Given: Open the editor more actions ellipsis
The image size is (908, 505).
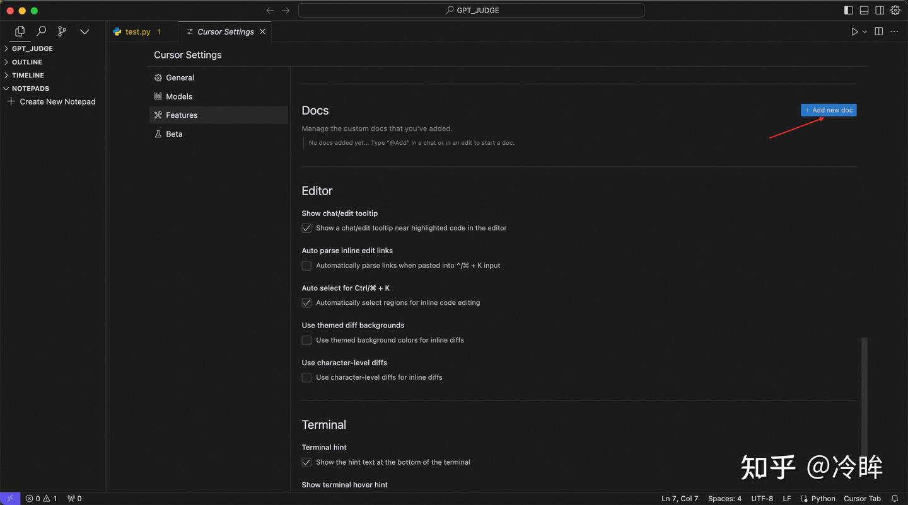Looking at the screenshot, I should [894, 31].
